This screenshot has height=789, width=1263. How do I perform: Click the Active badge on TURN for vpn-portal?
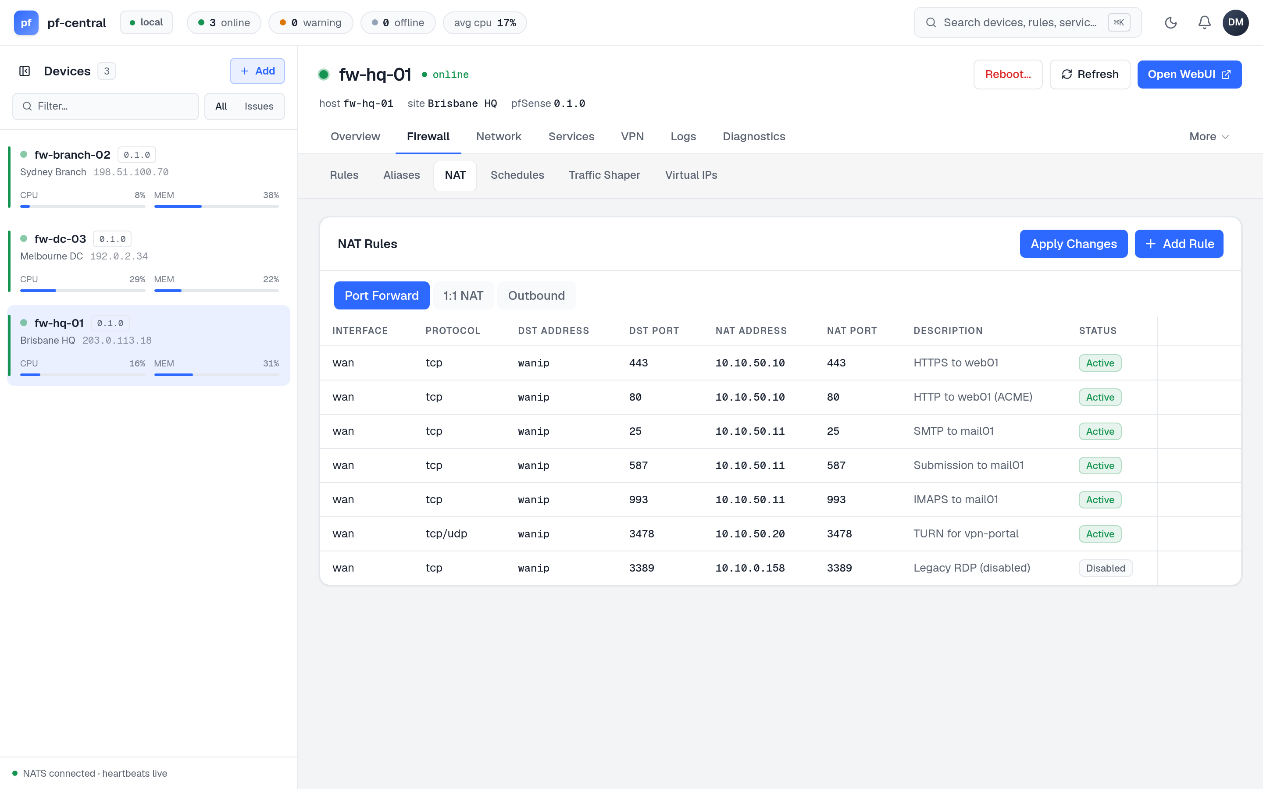pos(1100,534)
